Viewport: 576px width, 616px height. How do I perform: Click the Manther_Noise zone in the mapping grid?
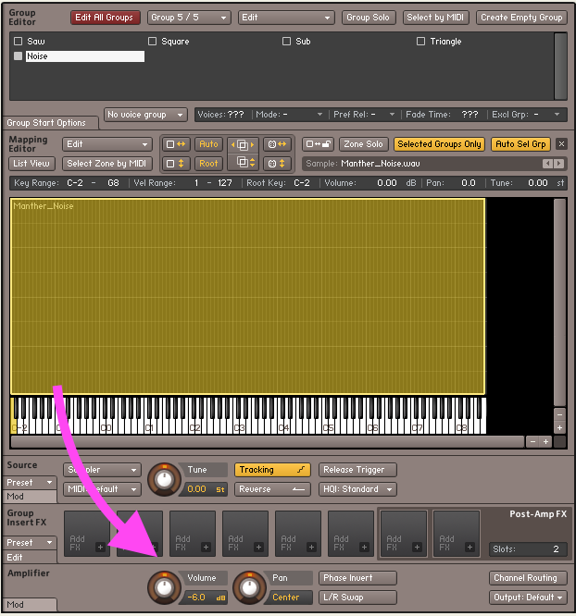coord(247,296)
